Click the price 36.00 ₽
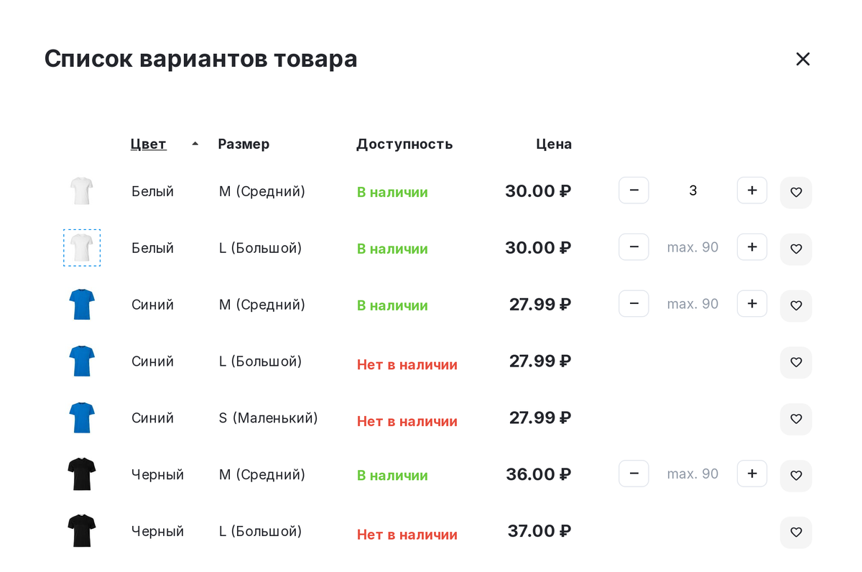Screen dimensions: 862x572 coord(539,474)
